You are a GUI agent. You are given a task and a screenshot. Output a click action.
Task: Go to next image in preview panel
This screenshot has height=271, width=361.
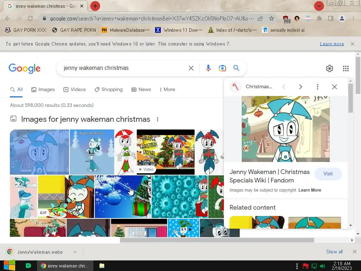pyautogui.click(x=300, y=87)
